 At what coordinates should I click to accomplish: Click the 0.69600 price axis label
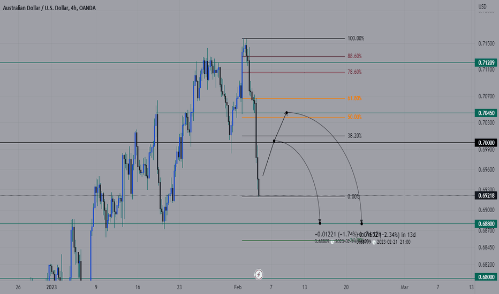[x=486, y=170]
